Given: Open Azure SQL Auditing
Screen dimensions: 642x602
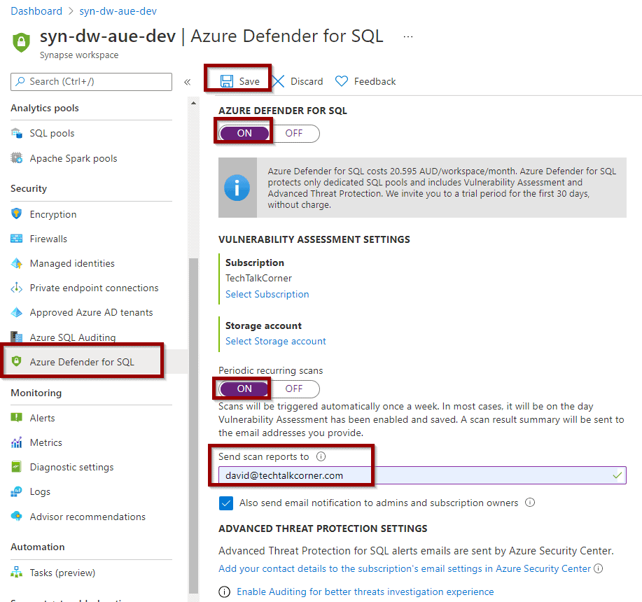Looking at the screenshot, I should (x=73, y=337).
